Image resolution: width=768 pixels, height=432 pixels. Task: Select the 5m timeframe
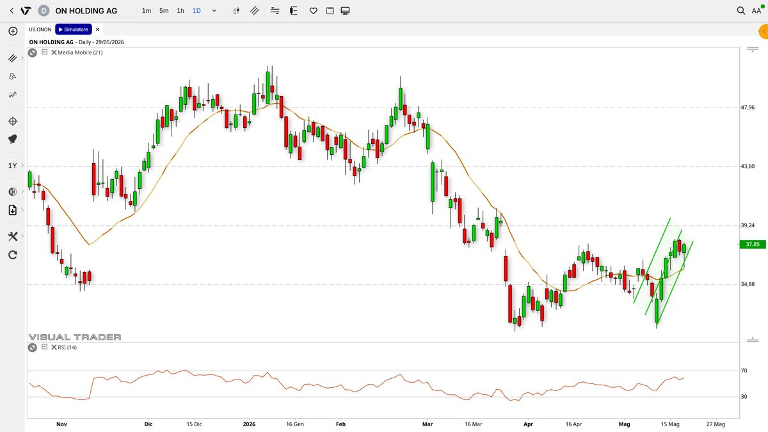pos(164,11)
